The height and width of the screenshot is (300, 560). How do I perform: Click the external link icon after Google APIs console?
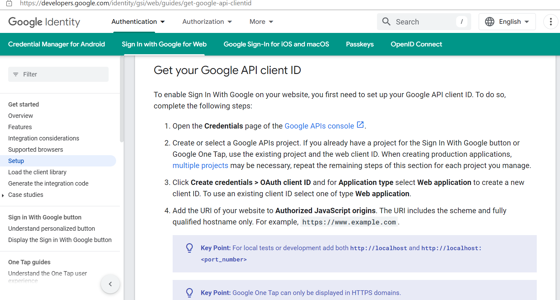click(x=360, y=125)
